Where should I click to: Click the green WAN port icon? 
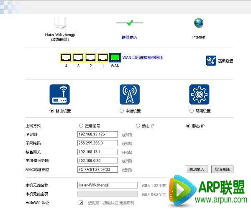click(115, 57)
